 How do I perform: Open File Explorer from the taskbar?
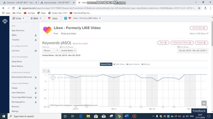(88, 116)
